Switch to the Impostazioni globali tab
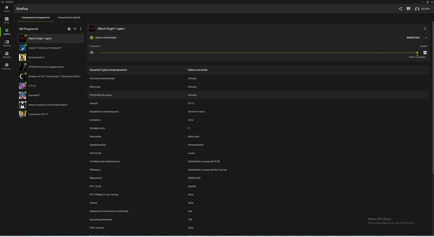434x237 pixels. point(69,17)
